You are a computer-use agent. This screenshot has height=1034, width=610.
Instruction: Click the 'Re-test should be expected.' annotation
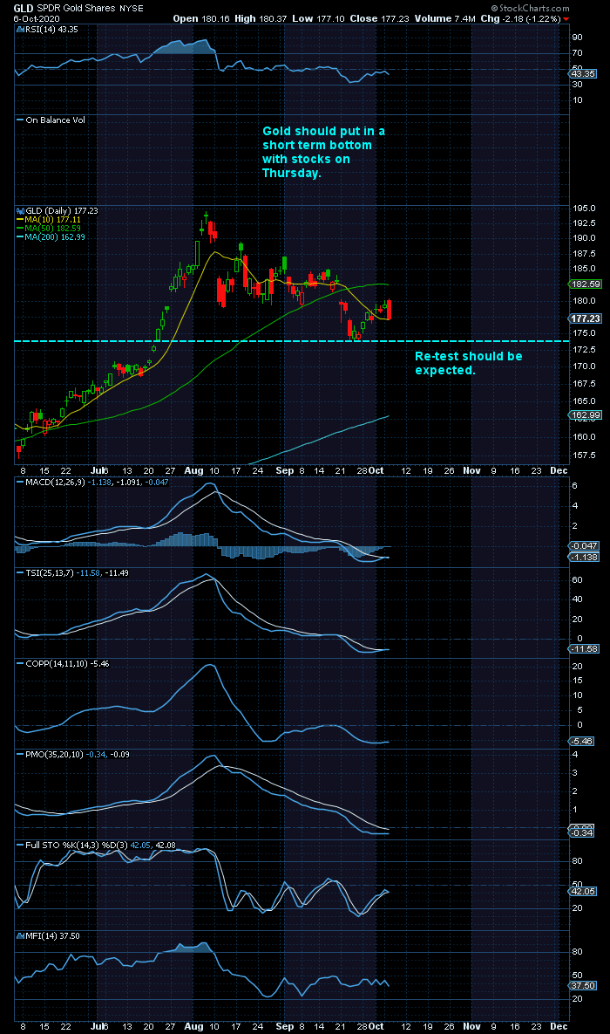(468, 363)
